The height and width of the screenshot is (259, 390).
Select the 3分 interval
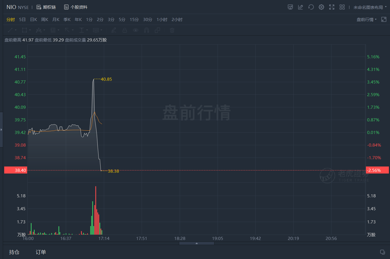111,20
